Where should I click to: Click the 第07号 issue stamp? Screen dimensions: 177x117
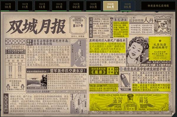78,25
